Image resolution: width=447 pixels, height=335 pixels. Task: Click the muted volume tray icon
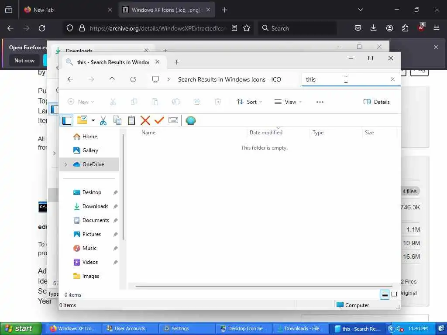pos(400,329)
